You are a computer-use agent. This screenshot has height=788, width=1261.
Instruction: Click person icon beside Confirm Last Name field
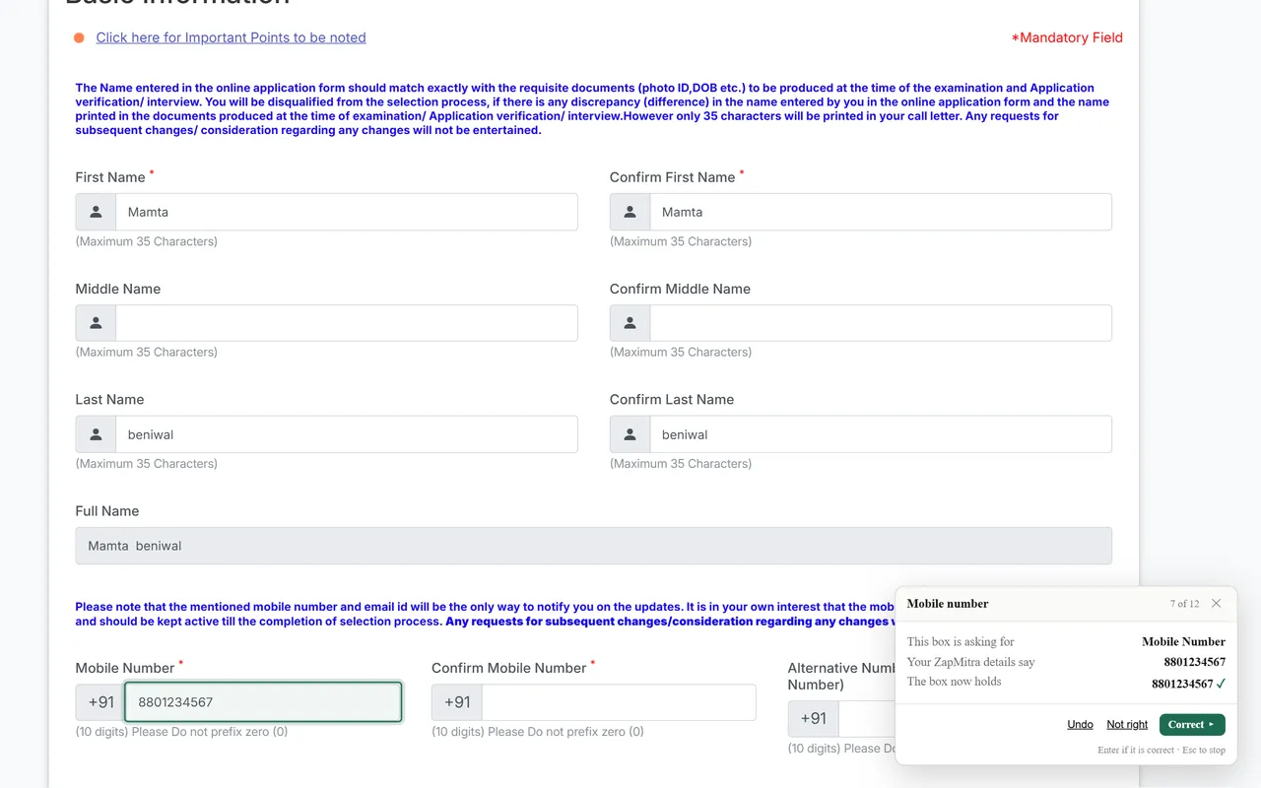point(630,434)
